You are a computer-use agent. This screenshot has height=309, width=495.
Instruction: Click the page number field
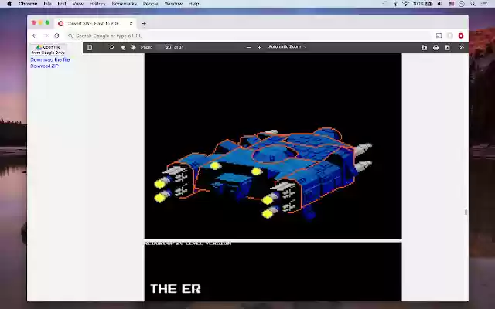pyautogui.click(x=166, y=47)
